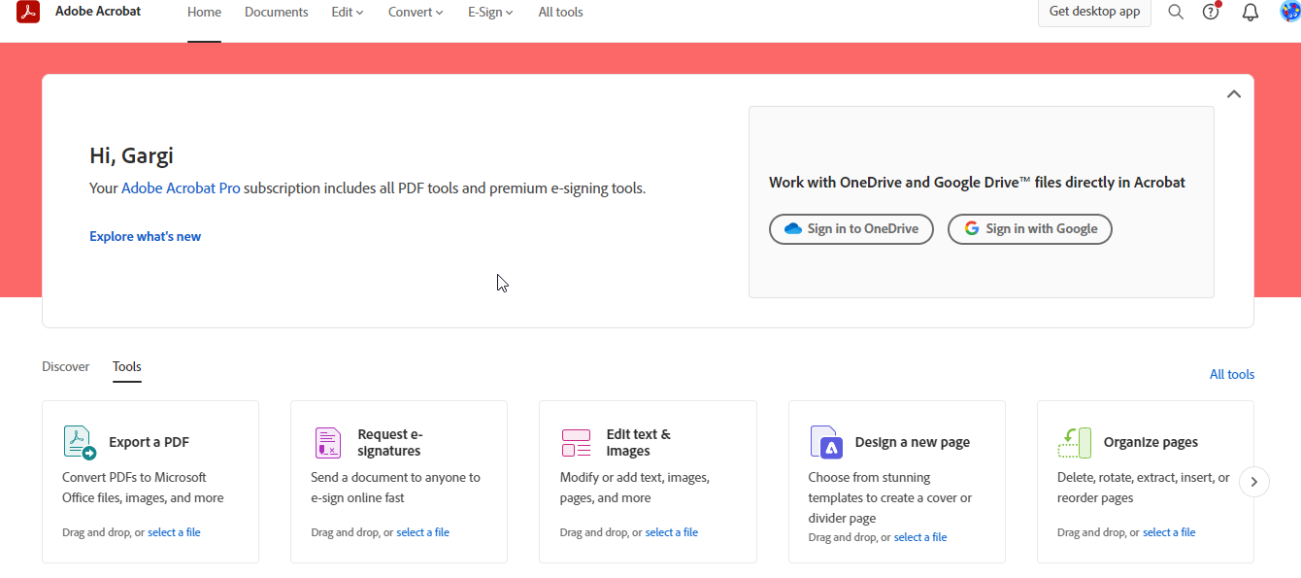
Task: Click the Organize pages tool icon
Action: (x=1074, y=442)
